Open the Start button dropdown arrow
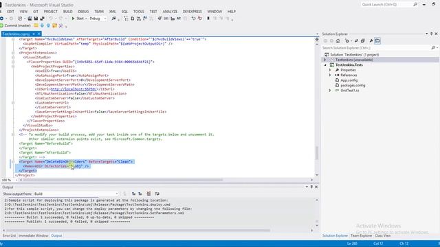 click(86, 19)
